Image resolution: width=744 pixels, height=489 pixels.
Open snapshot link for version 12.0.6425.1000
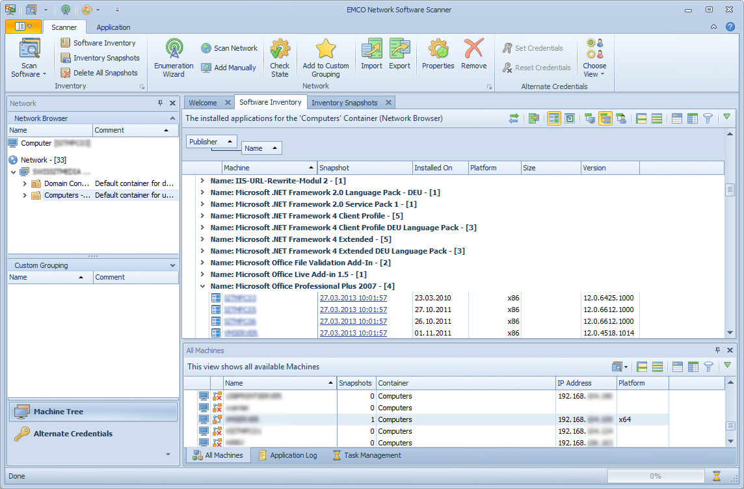click(x=353, y=298)
